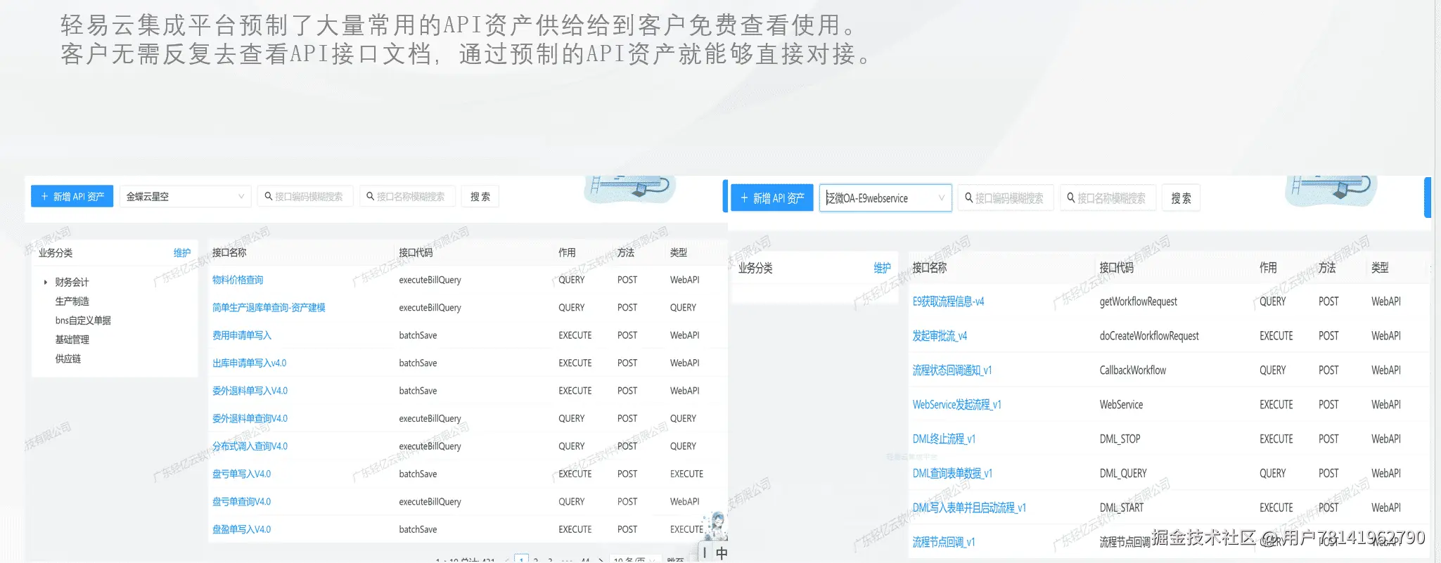The image size is (1441, 563).
Task: Open the 出库申请单写入v4.0 link
Action: pos(250,363)
